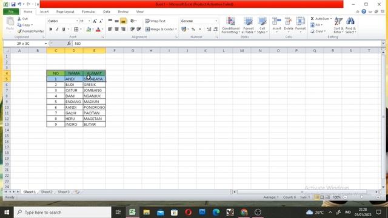The image size is (388, 218).
Task: Open File Explorer from the taskbar
Action: [147, 212]
